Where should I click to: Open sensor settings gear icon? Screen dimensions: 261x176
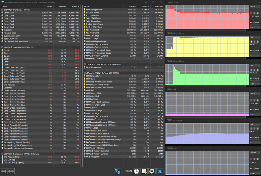click(152, 171)
